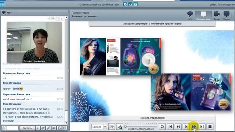Jump to the last slide
This screenshot has width=235, height=132.
tap(202, 126)
